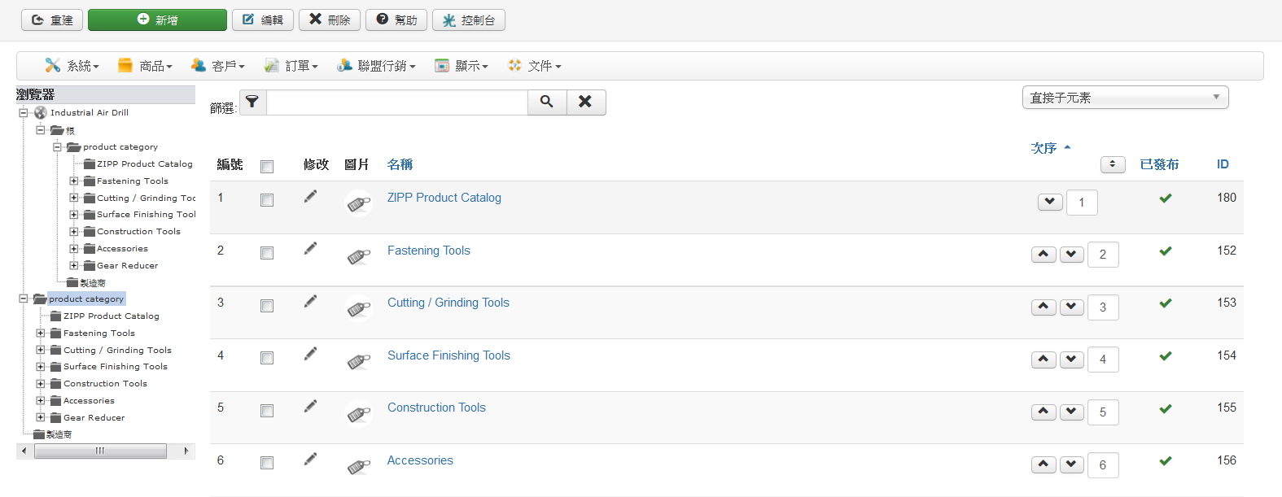Edit Construction Tools via pencil icon
The width and height of the screenshot is (1282, 497).
(310, 406)
